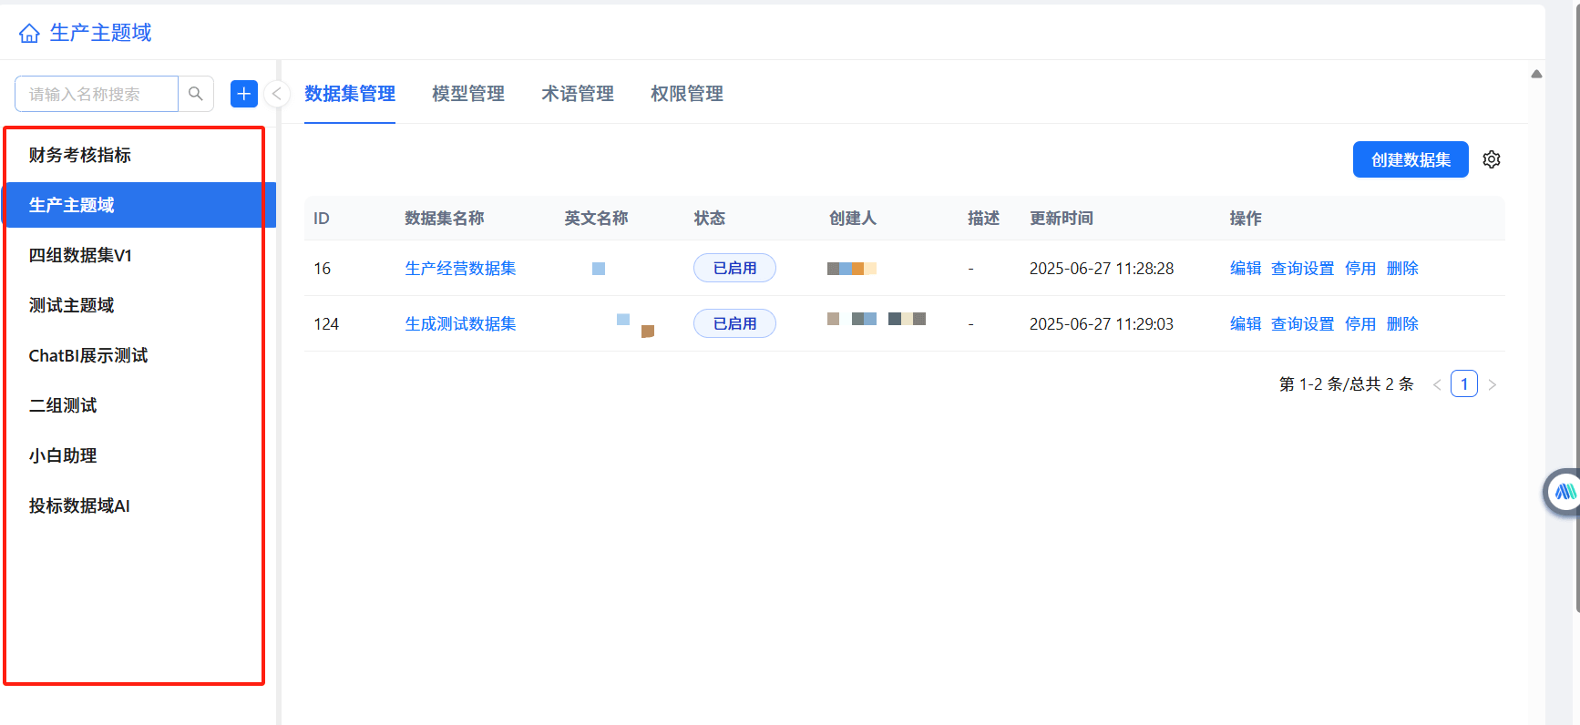The width and height of the screenshot is (1580, 725).
Task: Go to the previous page arrow
Action: pos(1437,384)
